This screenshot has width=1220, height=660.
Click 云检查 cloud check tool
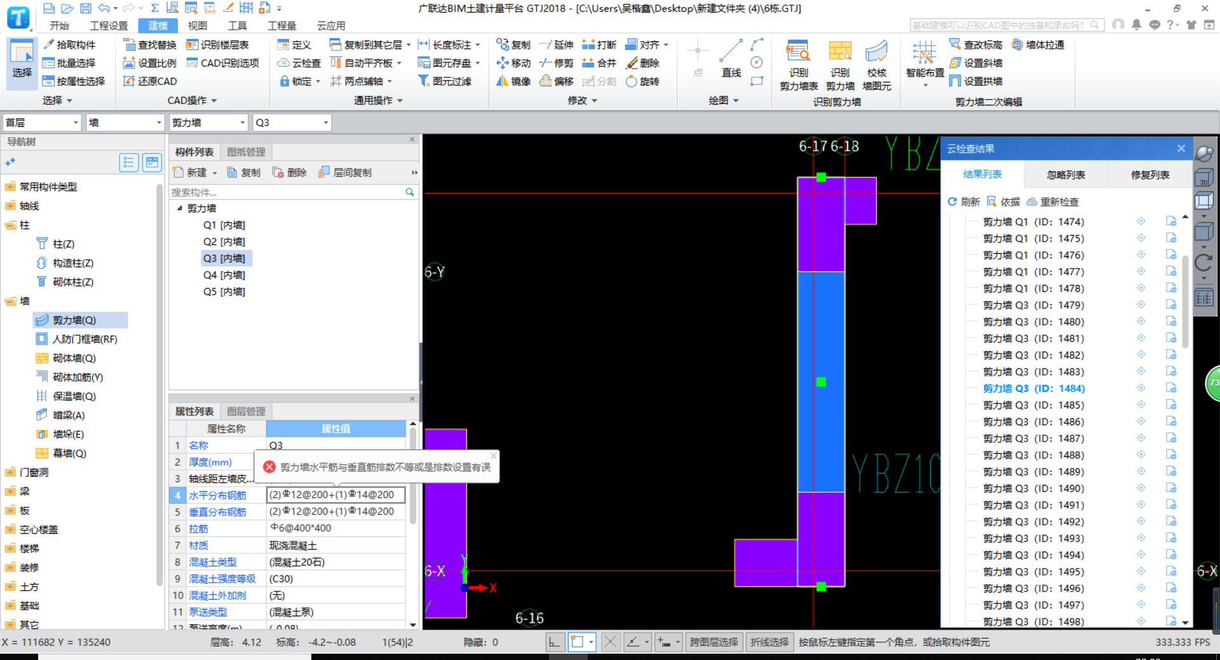299,63
